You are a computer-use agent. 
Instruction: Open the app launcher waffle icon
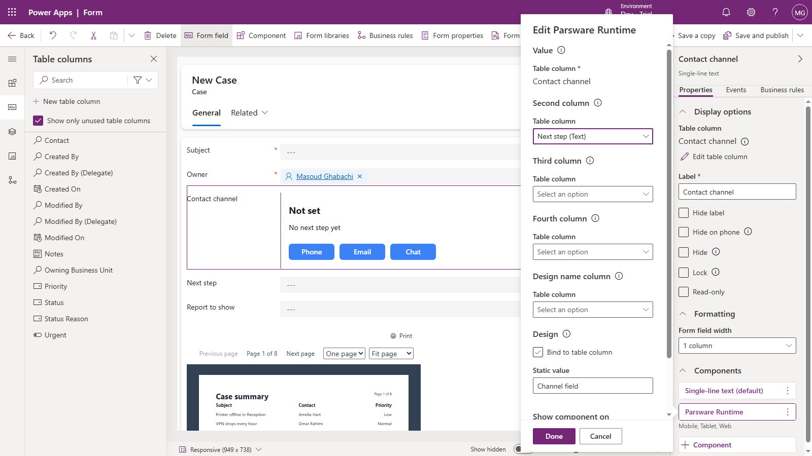[x=12, y=12]
